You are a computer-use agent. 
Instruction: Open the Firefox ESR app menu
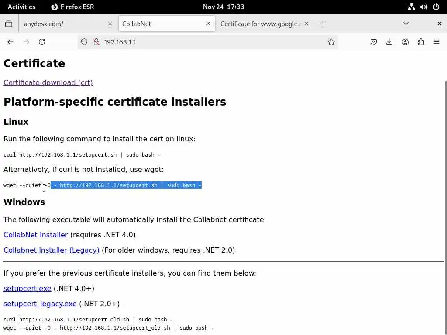72,7
